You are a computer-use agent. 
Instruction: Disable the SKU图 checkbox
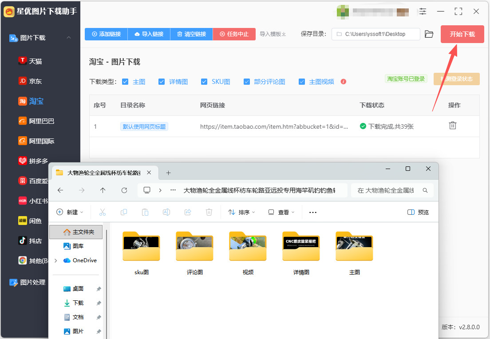[204, 82]
